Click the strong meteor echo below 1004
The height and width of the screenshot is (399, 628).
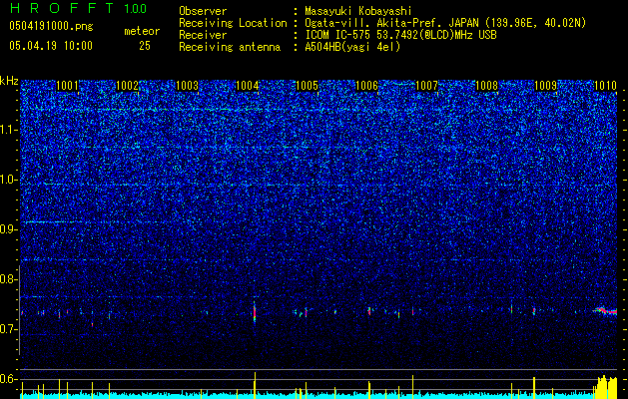[x=255, y=311]
